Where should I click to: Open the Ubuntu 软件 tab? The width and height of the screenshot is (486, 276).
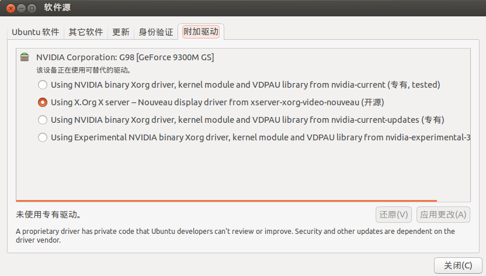click(x=35, y=32)
